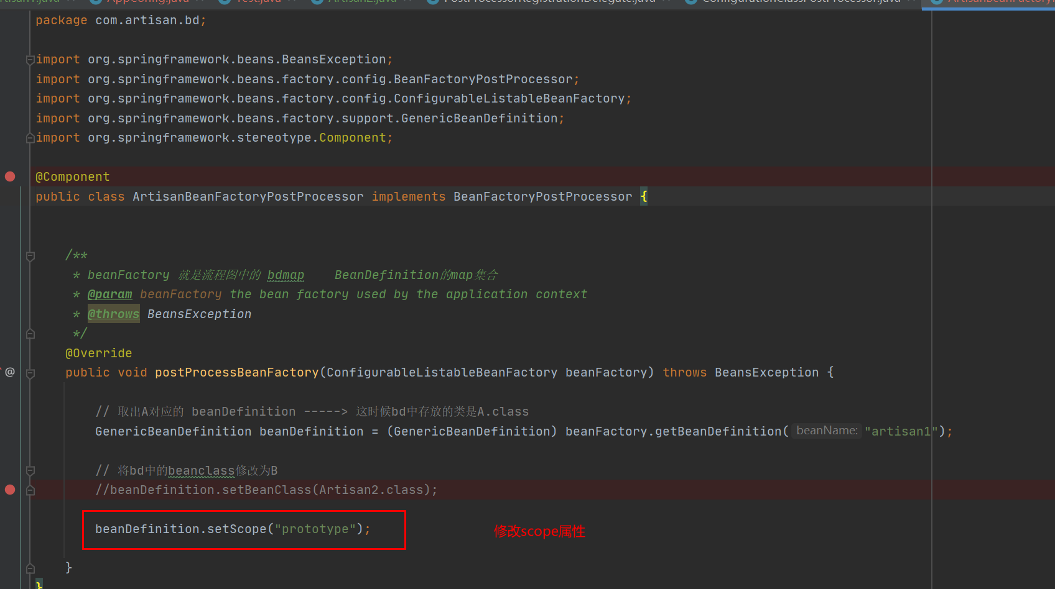The height and width of the screenshot is (589, 1055).
Task: Click the highlighted opening brace of the class
Action: point(644,197)
